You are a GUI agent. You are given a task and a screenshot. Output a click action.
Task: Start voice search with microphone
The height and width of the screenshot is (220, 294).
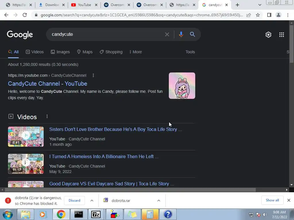pyautogui.click(x=181, y=34)
